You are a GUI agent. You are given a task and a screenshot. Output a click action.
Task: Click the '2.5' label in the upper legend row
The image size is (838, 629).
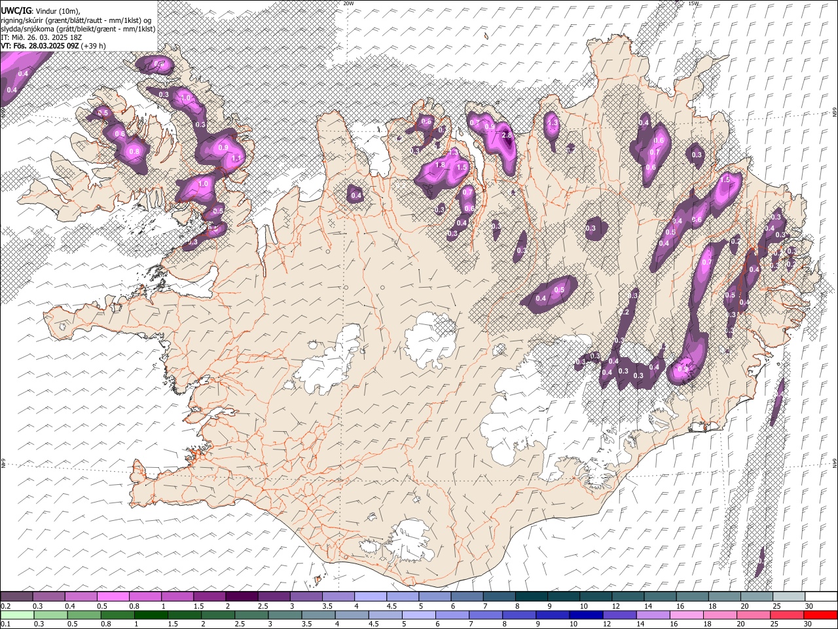pos(263,606)
